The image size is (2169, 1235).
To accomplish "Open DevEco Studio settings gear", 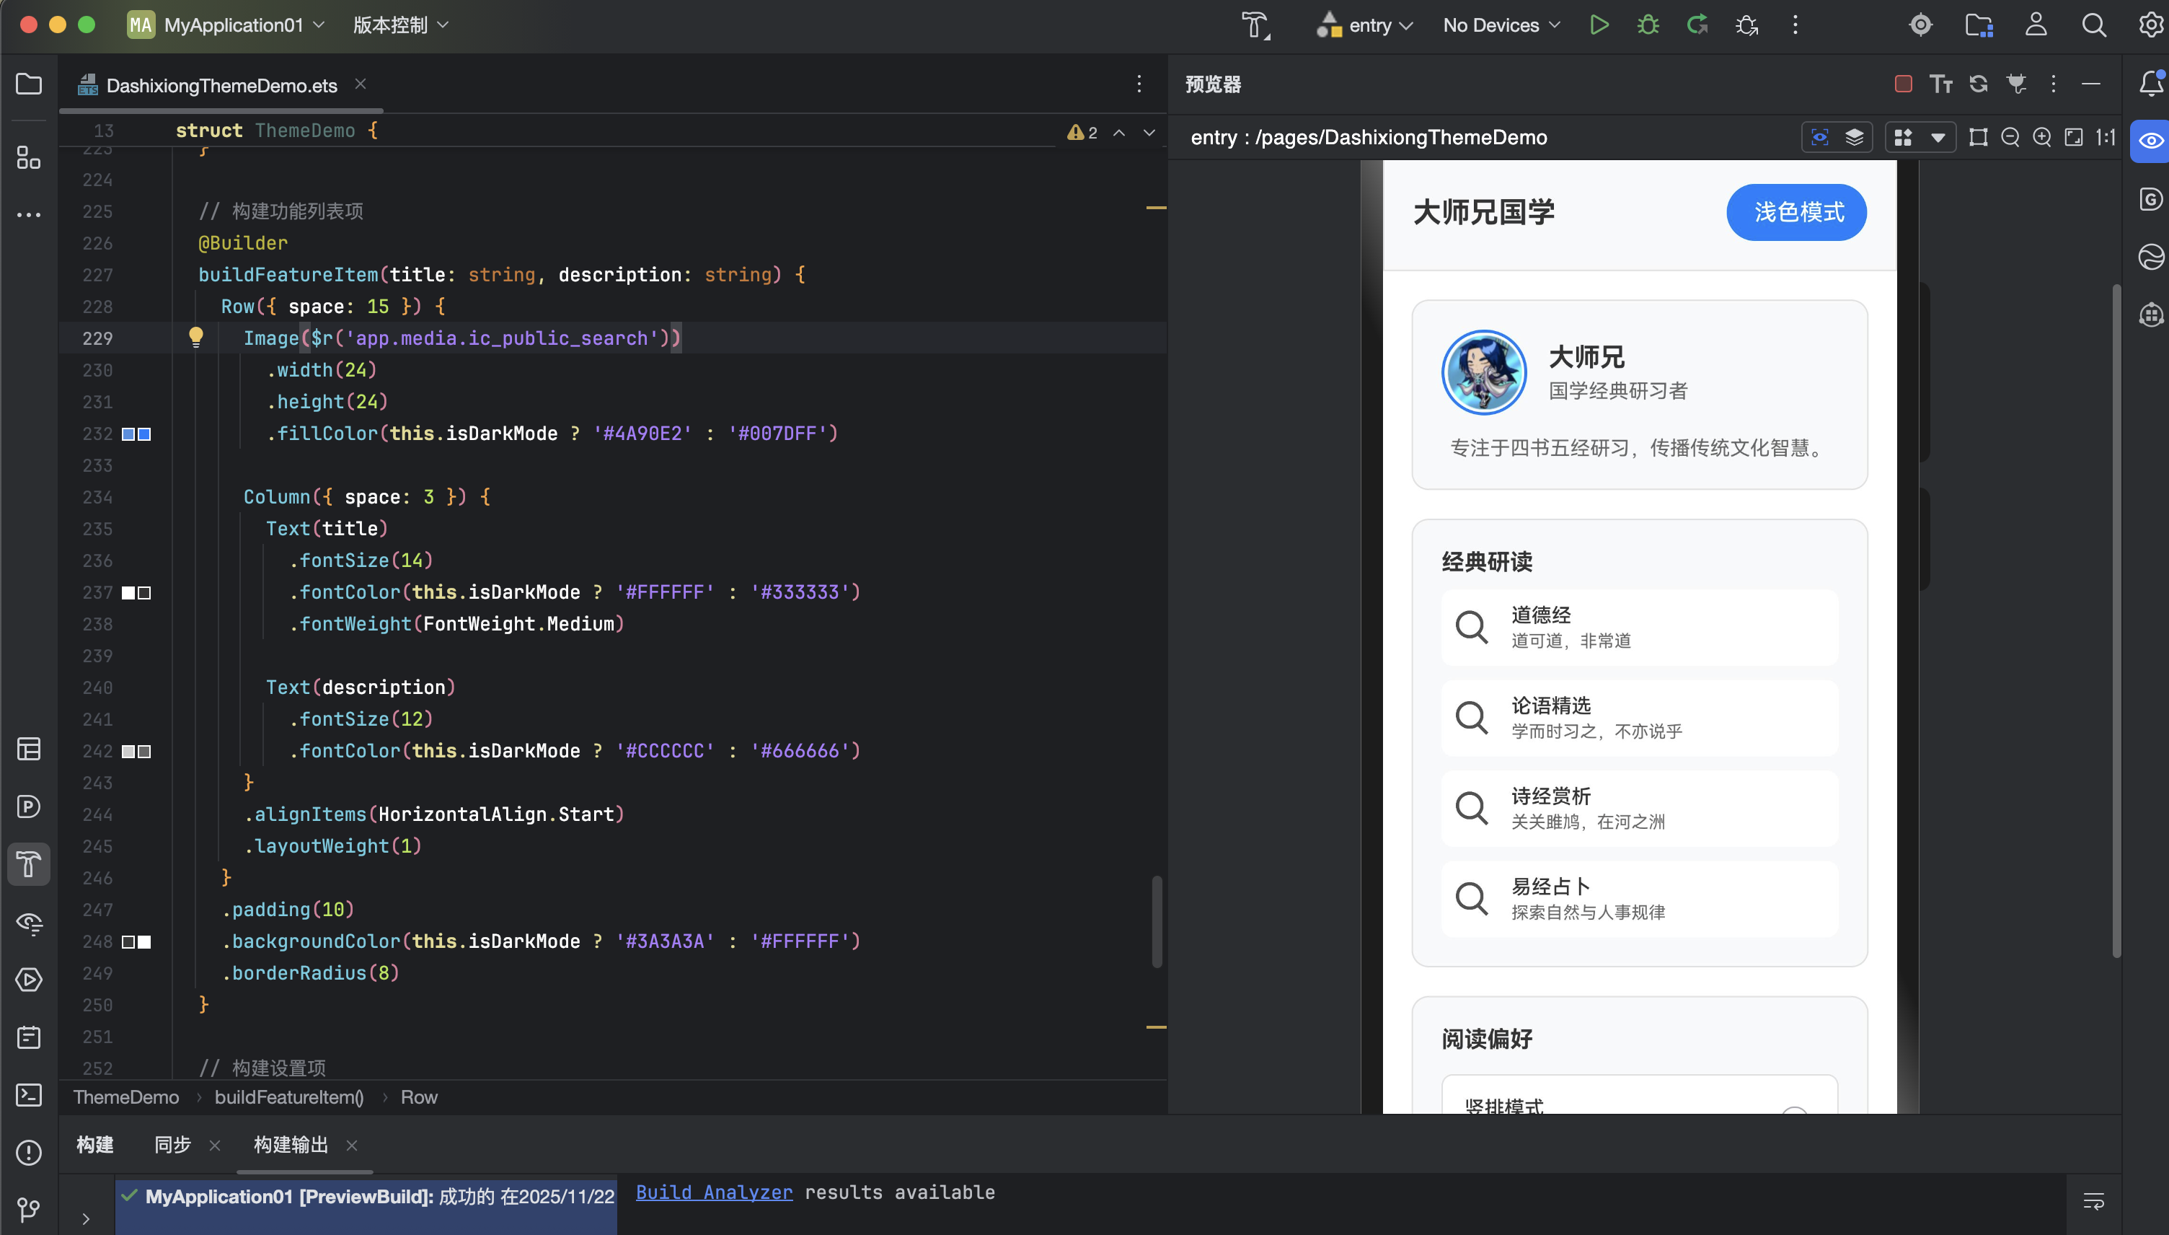I will click(2150, 25).
